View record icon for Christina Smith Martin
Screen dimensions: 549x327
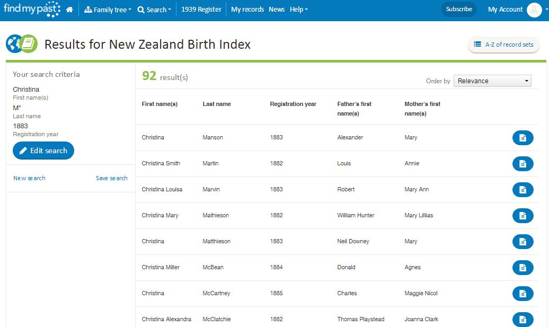[523, 164]
